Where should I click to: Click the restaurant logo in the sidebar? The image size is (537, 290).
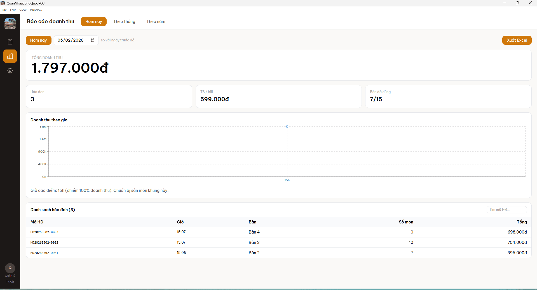(10, 24)
